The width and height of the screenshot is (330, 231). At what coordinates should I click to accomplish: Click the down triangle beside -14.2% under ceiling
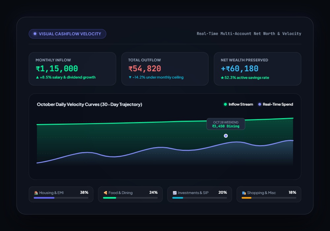click(130, 78)
